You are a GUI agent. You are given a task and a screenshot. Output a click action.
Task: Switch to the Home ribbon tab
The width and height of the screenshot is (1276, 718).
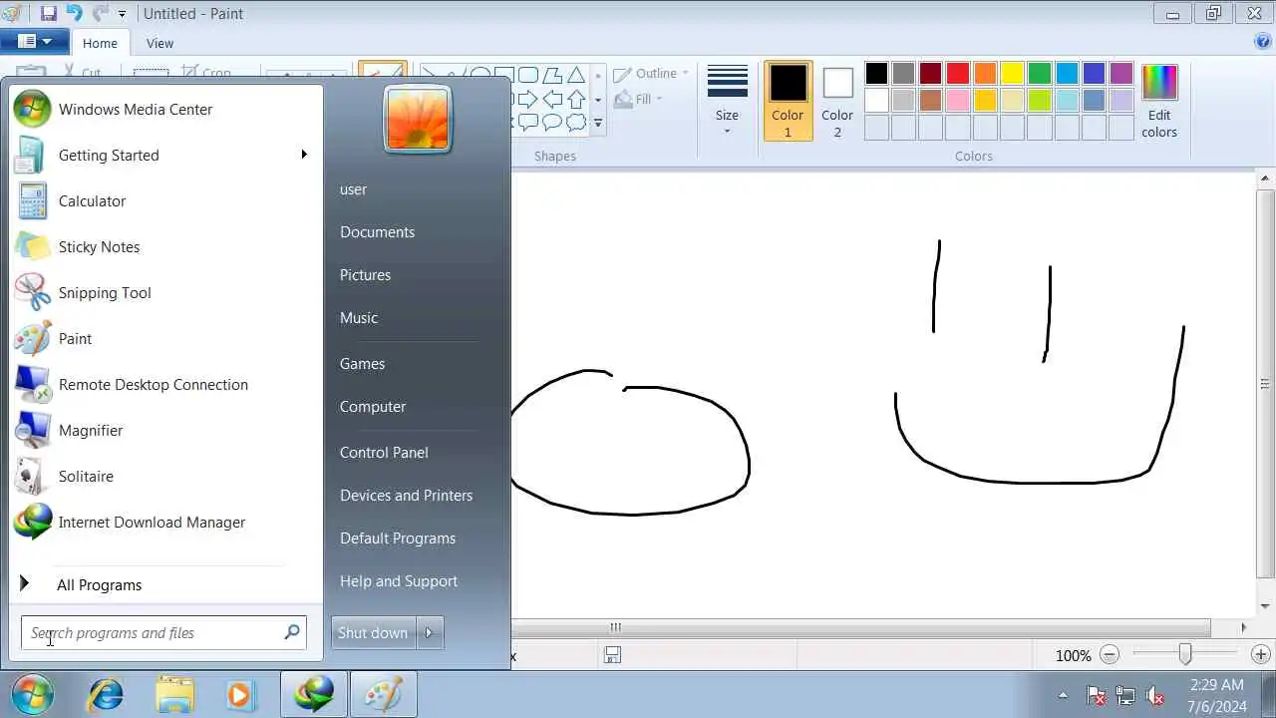click(100, 43)
